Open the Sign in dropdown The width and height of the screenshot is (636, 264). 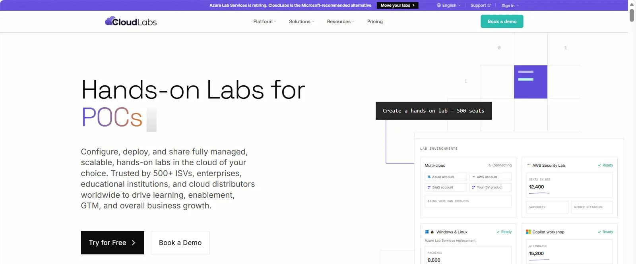click(x=510, y=6)
